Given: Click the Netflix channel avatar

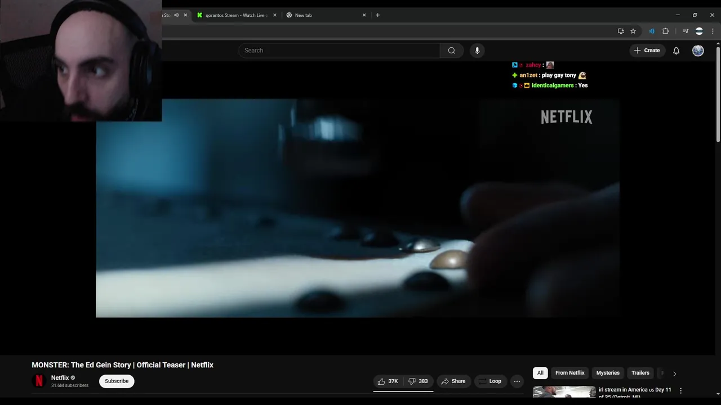Looking at the screenshot, I should pyautogui.click(x=39, y=381).
